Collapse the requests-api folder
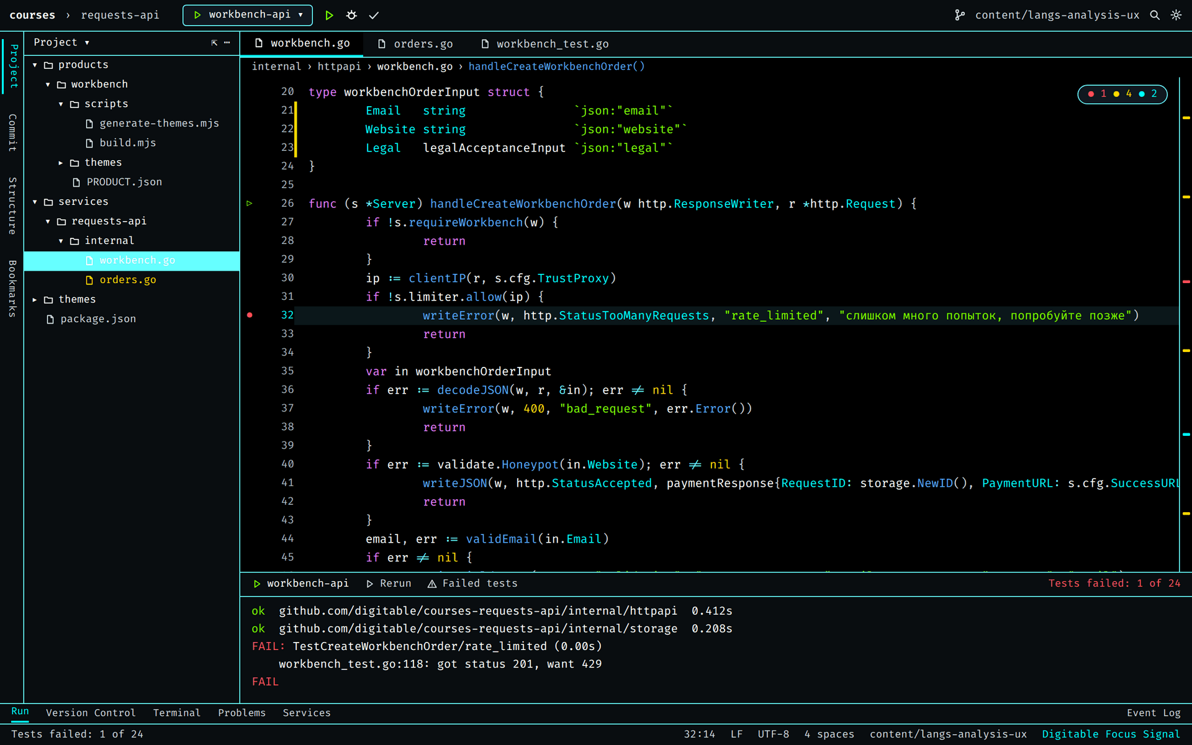 coord(48,221)
